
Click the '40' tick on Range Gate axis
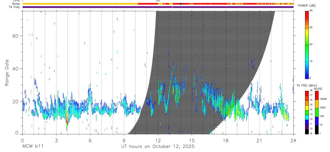(16, 69)
